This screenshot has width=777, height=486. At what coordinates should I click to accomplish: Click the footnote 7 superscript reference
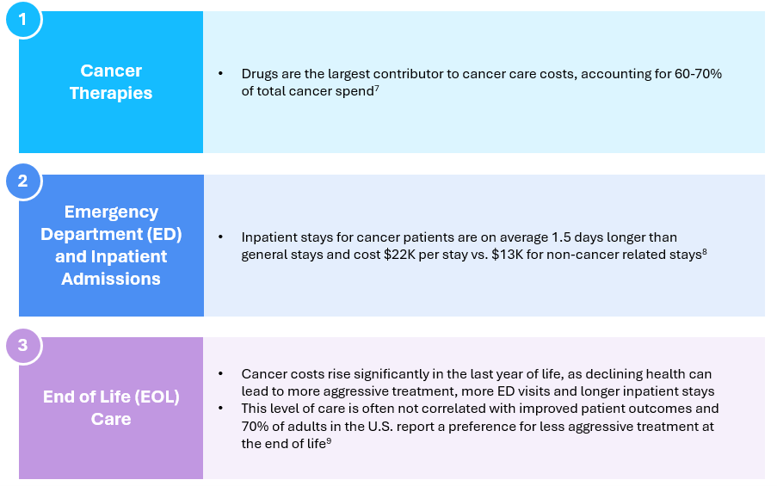(377, 89)
